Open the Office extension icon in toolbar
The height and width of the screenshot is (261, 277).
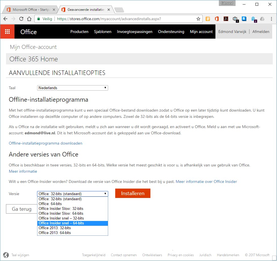tap(217, 19)
